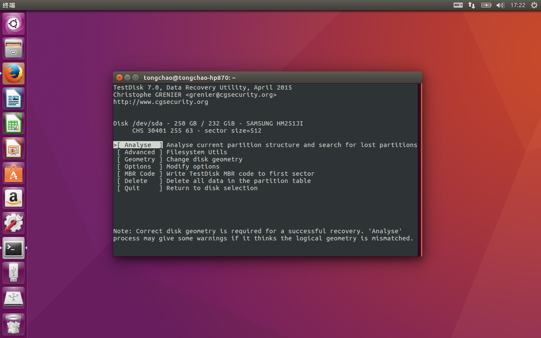541x338 pixels.
Task: Open the session power gear menu
Action: point(534,5)
